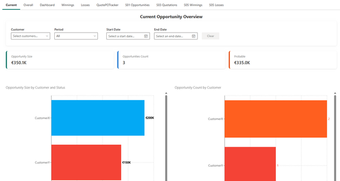The width and height of the screenshot is (340, 181).
Task: Click count label 2 beside CustomerX bar
Action: tap(329, 119)
